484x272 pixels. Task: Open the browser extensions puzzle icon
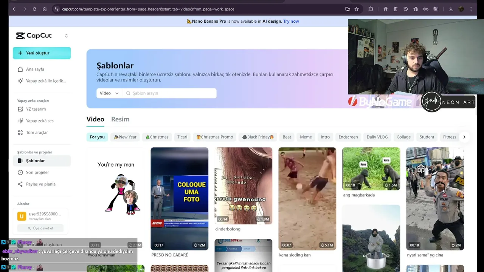371,9
